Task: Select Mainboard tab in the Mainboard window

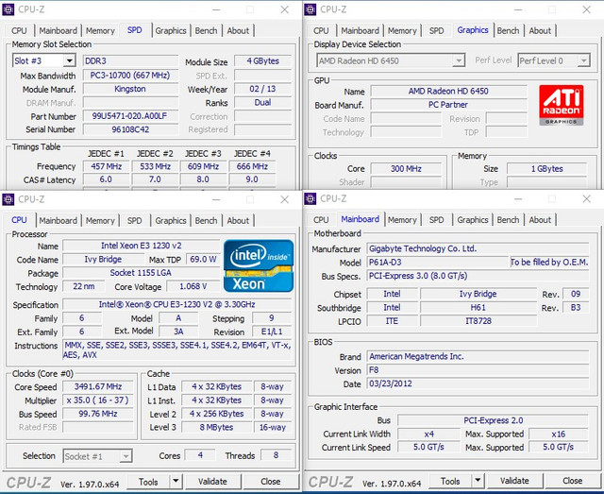Action: (x=361, y=219)
